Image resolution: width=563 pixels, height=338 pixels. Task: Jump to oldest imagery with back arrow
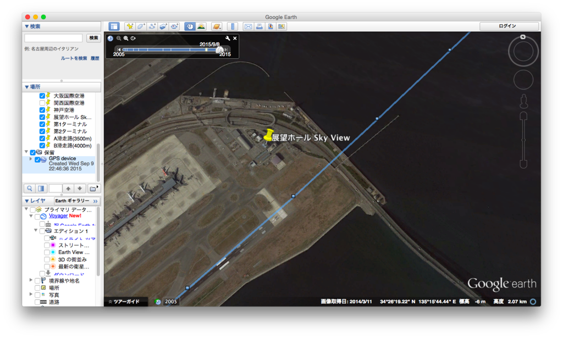point(119,49)
